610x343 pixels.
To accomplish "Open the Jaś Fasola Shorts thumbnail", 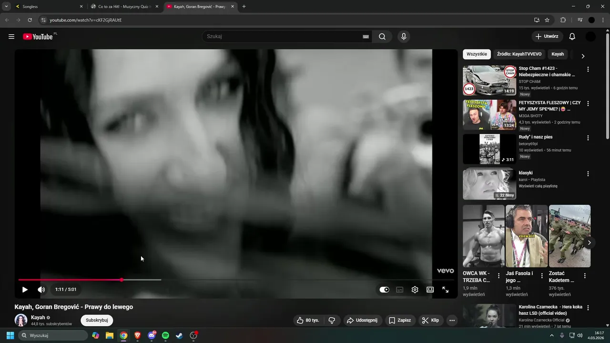I will pyautogui.click(x=527, y=236).
